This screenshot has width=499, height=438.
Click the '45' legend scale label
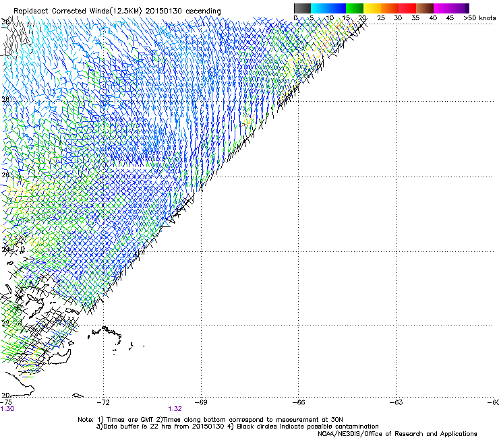point(450,18)
